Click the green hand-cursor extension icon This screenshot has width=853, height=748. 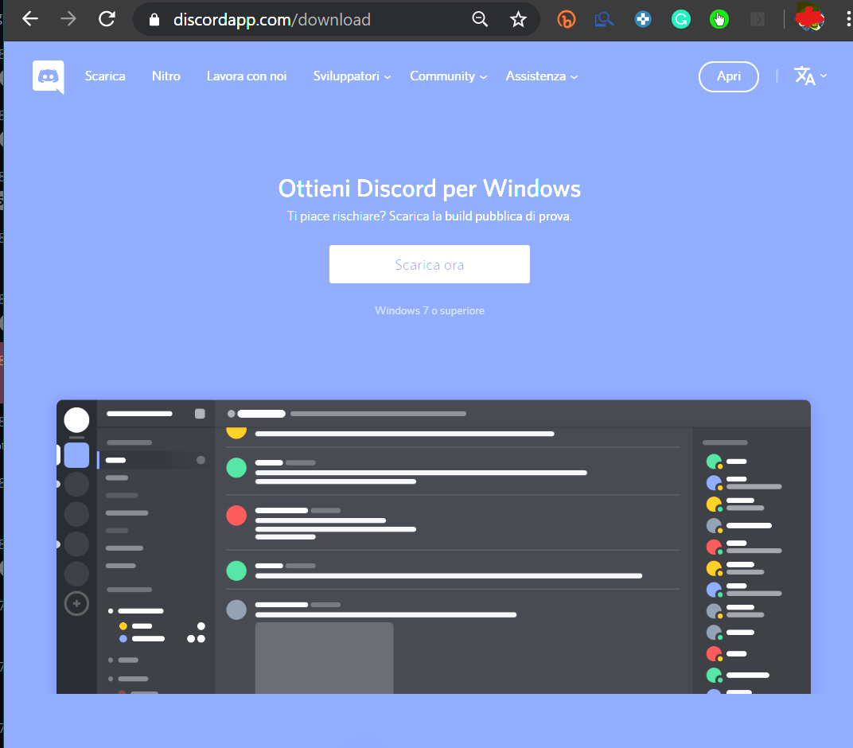click(x=719, y=19)
